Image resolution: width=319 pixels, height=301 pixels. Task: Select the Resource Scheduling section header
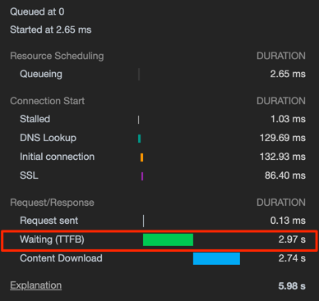point(57,56)
